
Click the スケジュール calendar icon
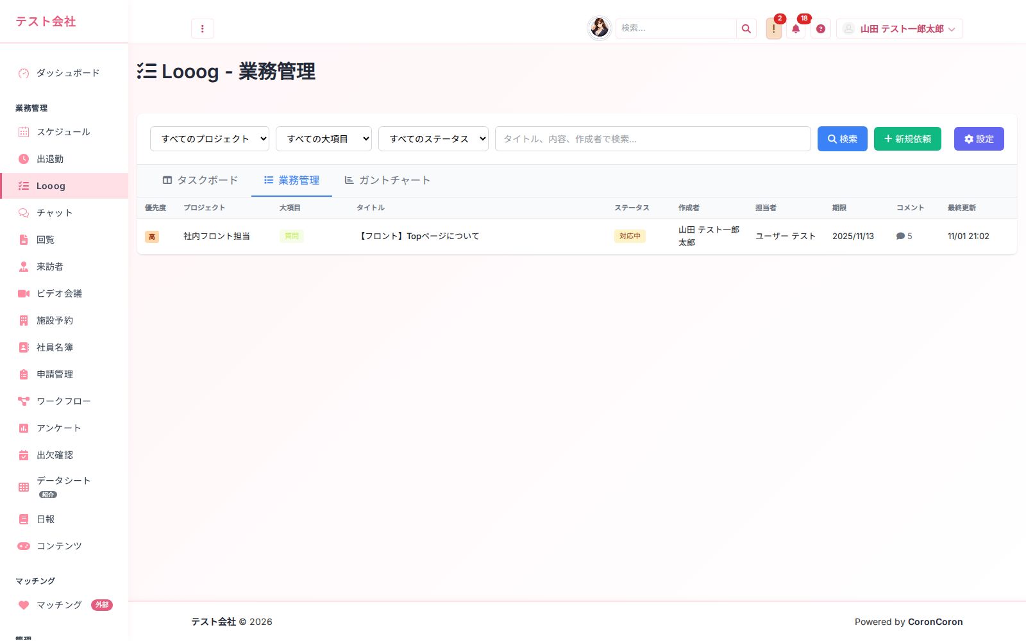point(24,132)
